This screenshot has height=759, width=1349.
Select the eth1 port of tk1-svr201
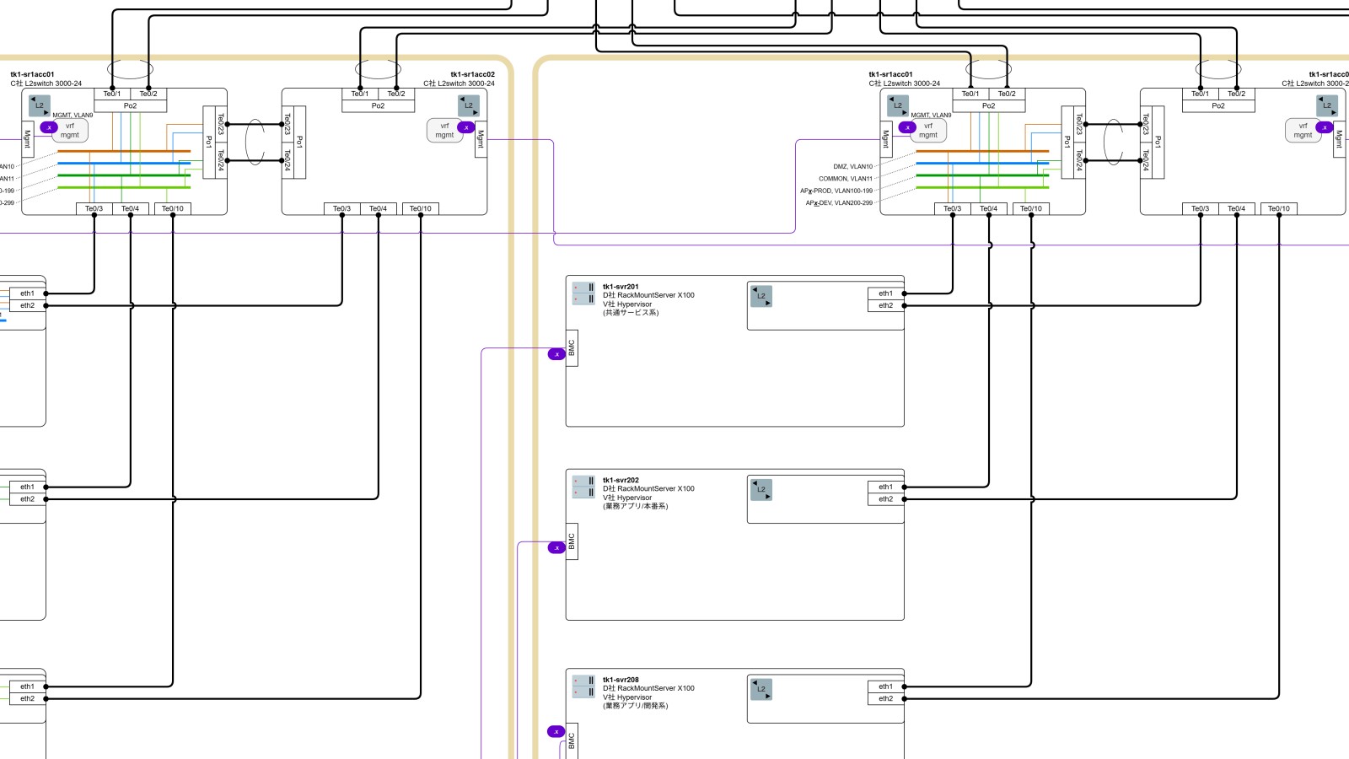(885, 293)
